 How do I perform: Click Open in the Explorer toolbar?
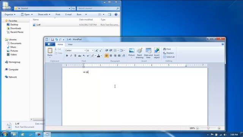tap(27, 14)
